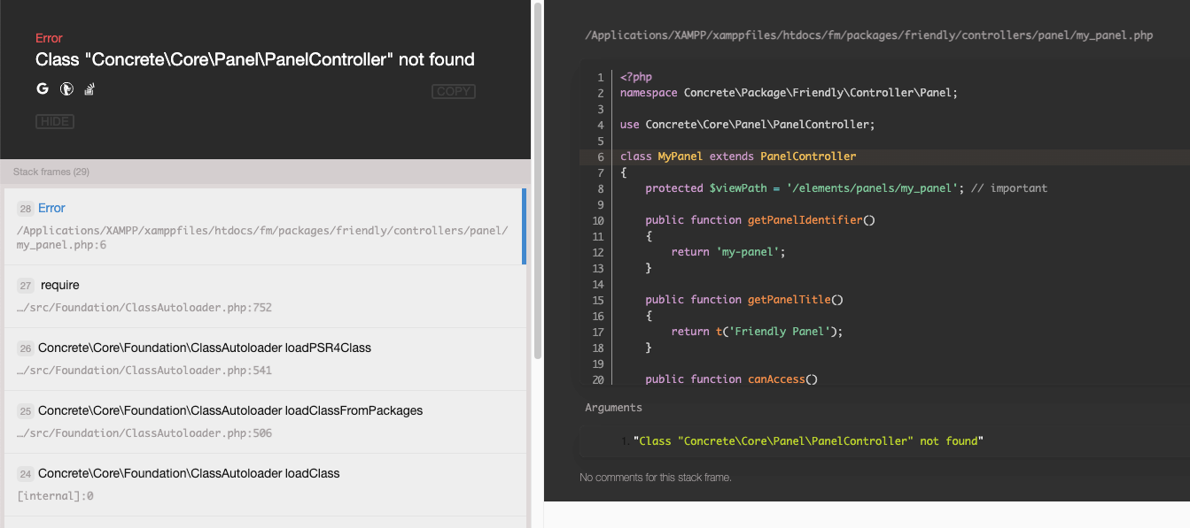1190x528 pixels.
Task: Click the red Error label at top
Action: (x=49, y=38)
